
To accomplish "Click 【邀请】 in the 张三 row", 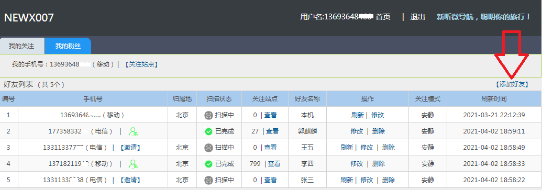I will (130, 180).
